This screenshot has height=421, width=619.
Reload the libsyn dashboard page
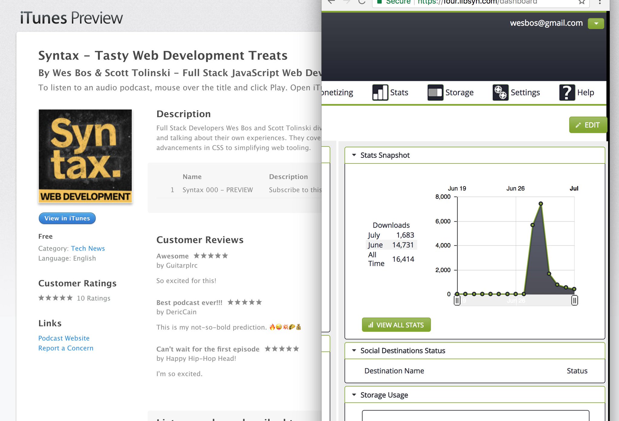point(362,2)
